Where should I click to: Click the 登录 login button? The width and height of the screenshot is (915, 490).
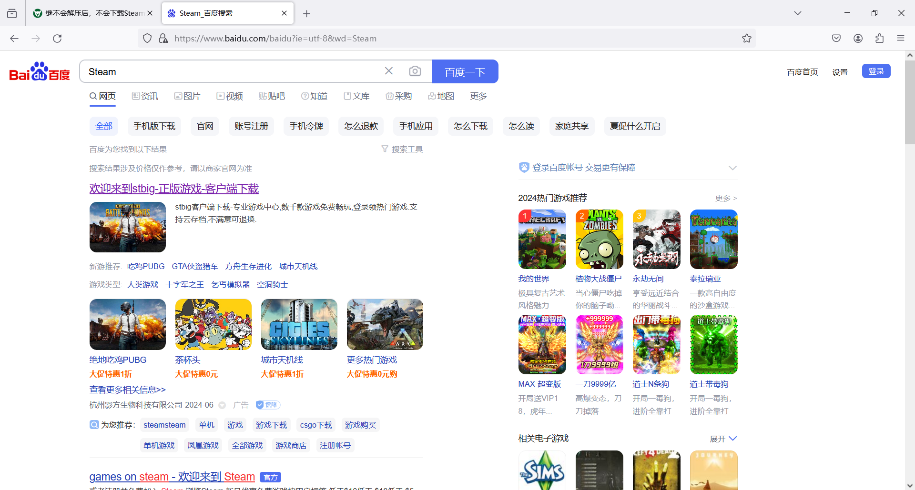point(876,71)
